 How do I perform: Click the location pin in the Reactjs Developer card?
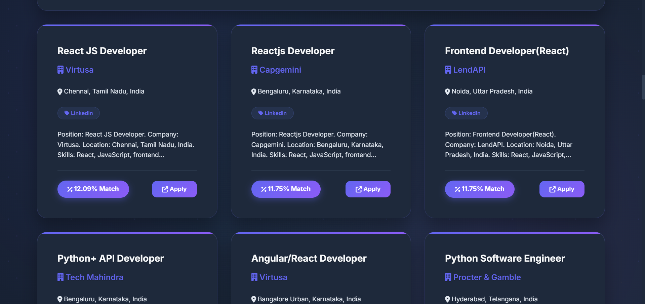point(254,91)
